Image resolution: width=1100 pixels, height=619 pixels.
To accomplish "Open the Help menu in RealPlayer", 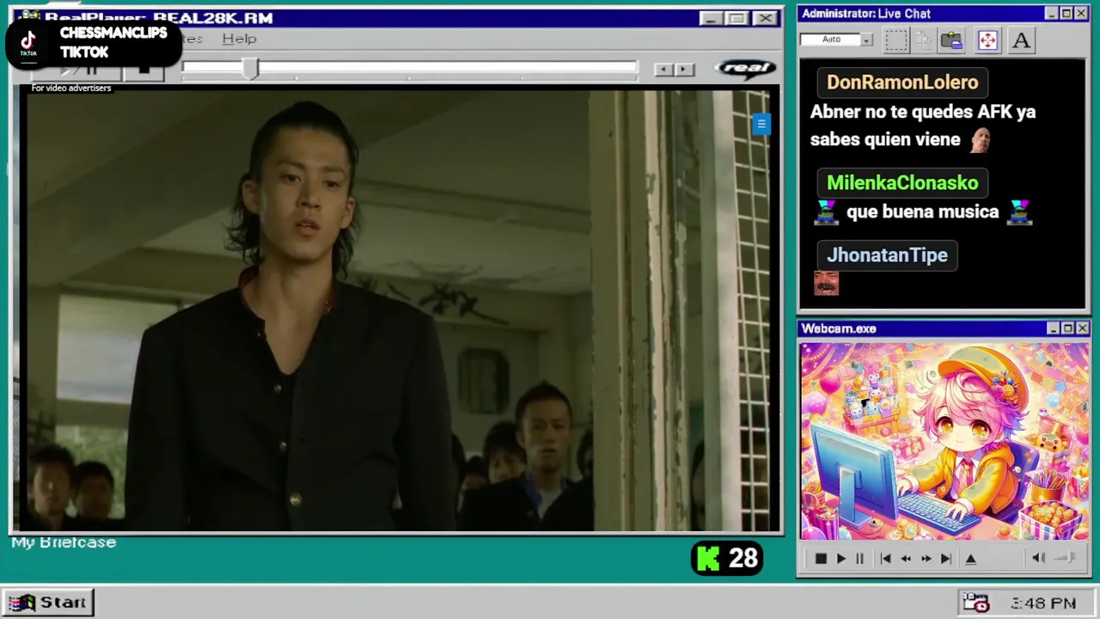I will [x=239, y=39].
